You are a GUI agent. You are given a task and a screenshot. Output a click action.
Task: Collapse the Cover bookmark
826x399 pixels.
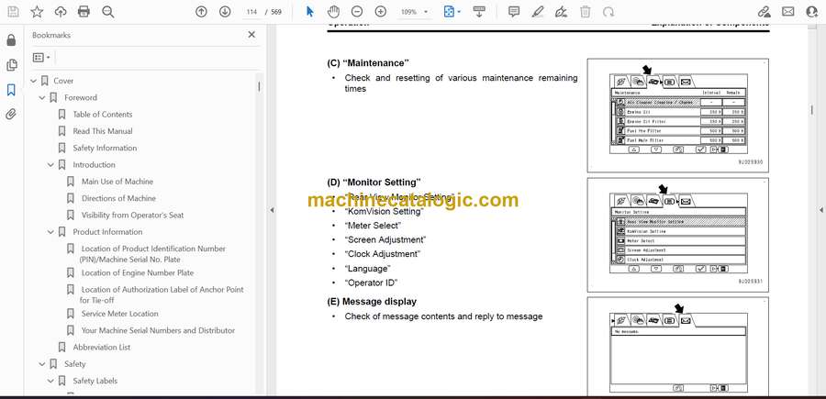coord(34,81)
